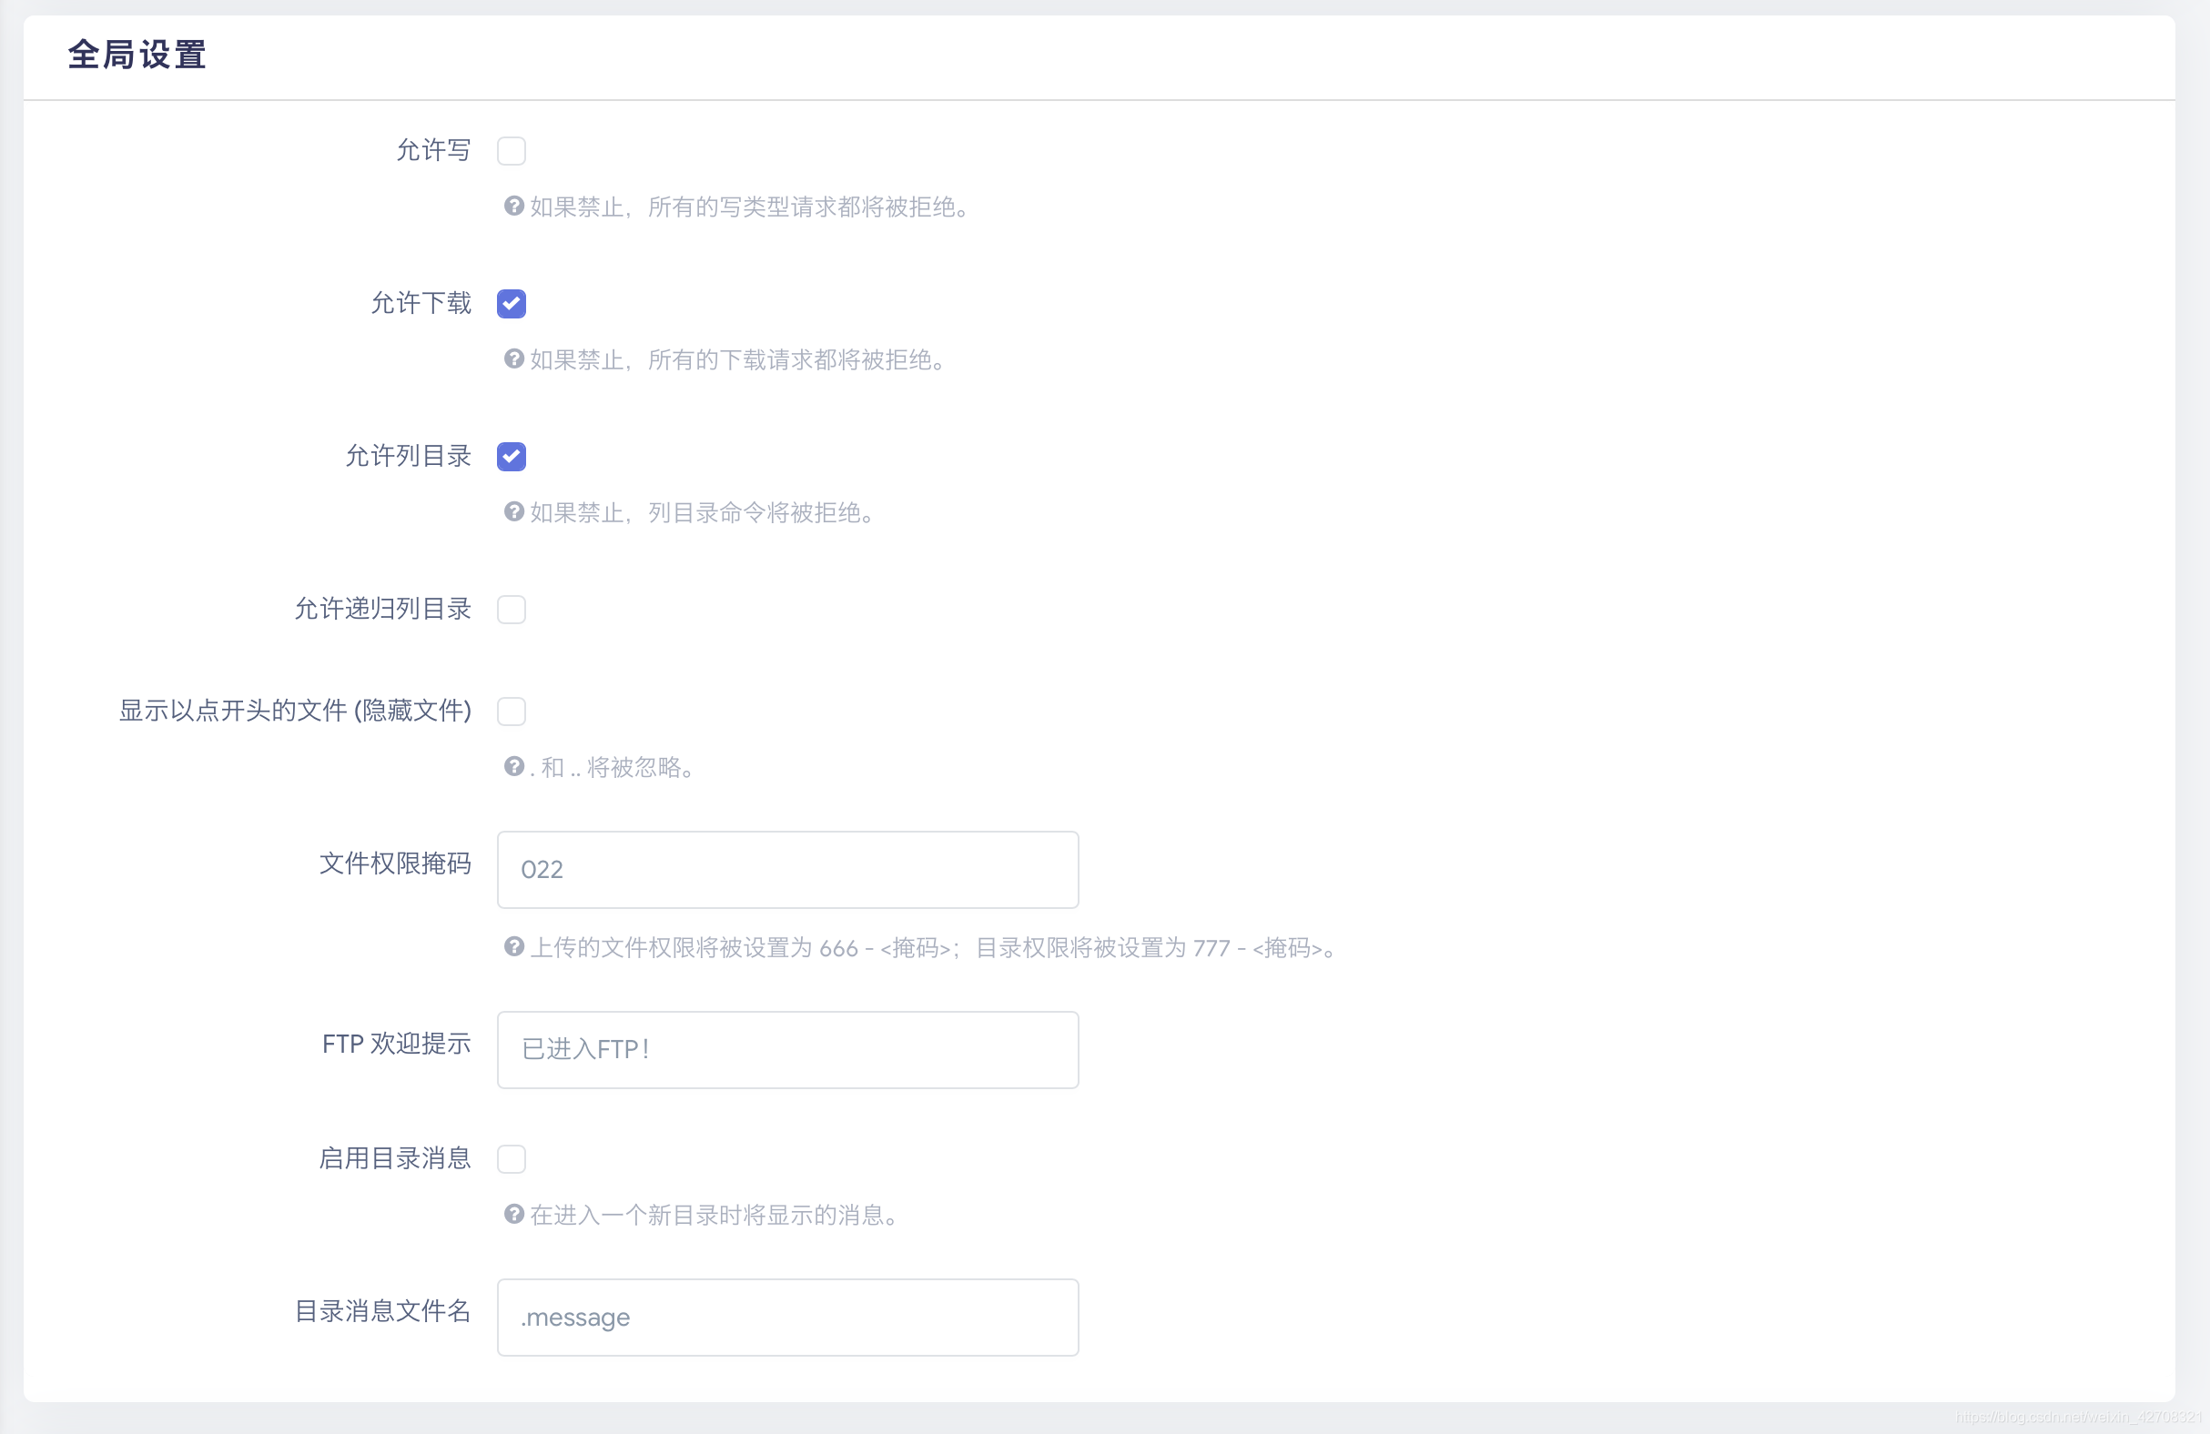2210x1434 pixels.
Task: Click help icon beside hidden files hint
Action: click(x=513, y=767)
